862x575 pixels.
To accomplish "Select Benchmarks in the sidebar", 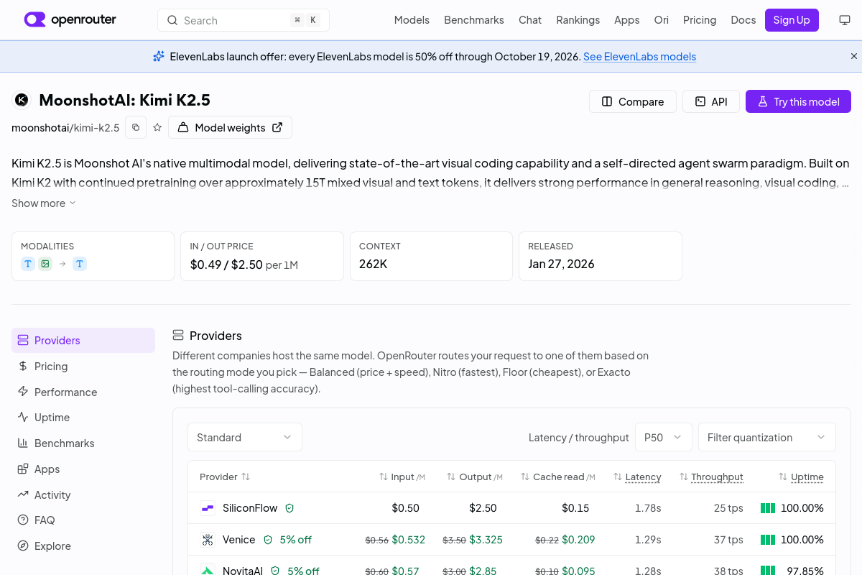I will point(83,443).
